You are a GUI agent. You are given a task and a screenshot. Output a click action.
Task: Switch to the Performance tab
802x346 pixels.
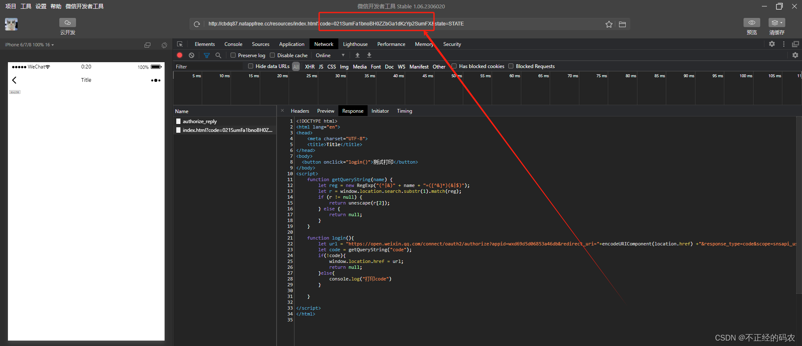click(x=391, y=44)
